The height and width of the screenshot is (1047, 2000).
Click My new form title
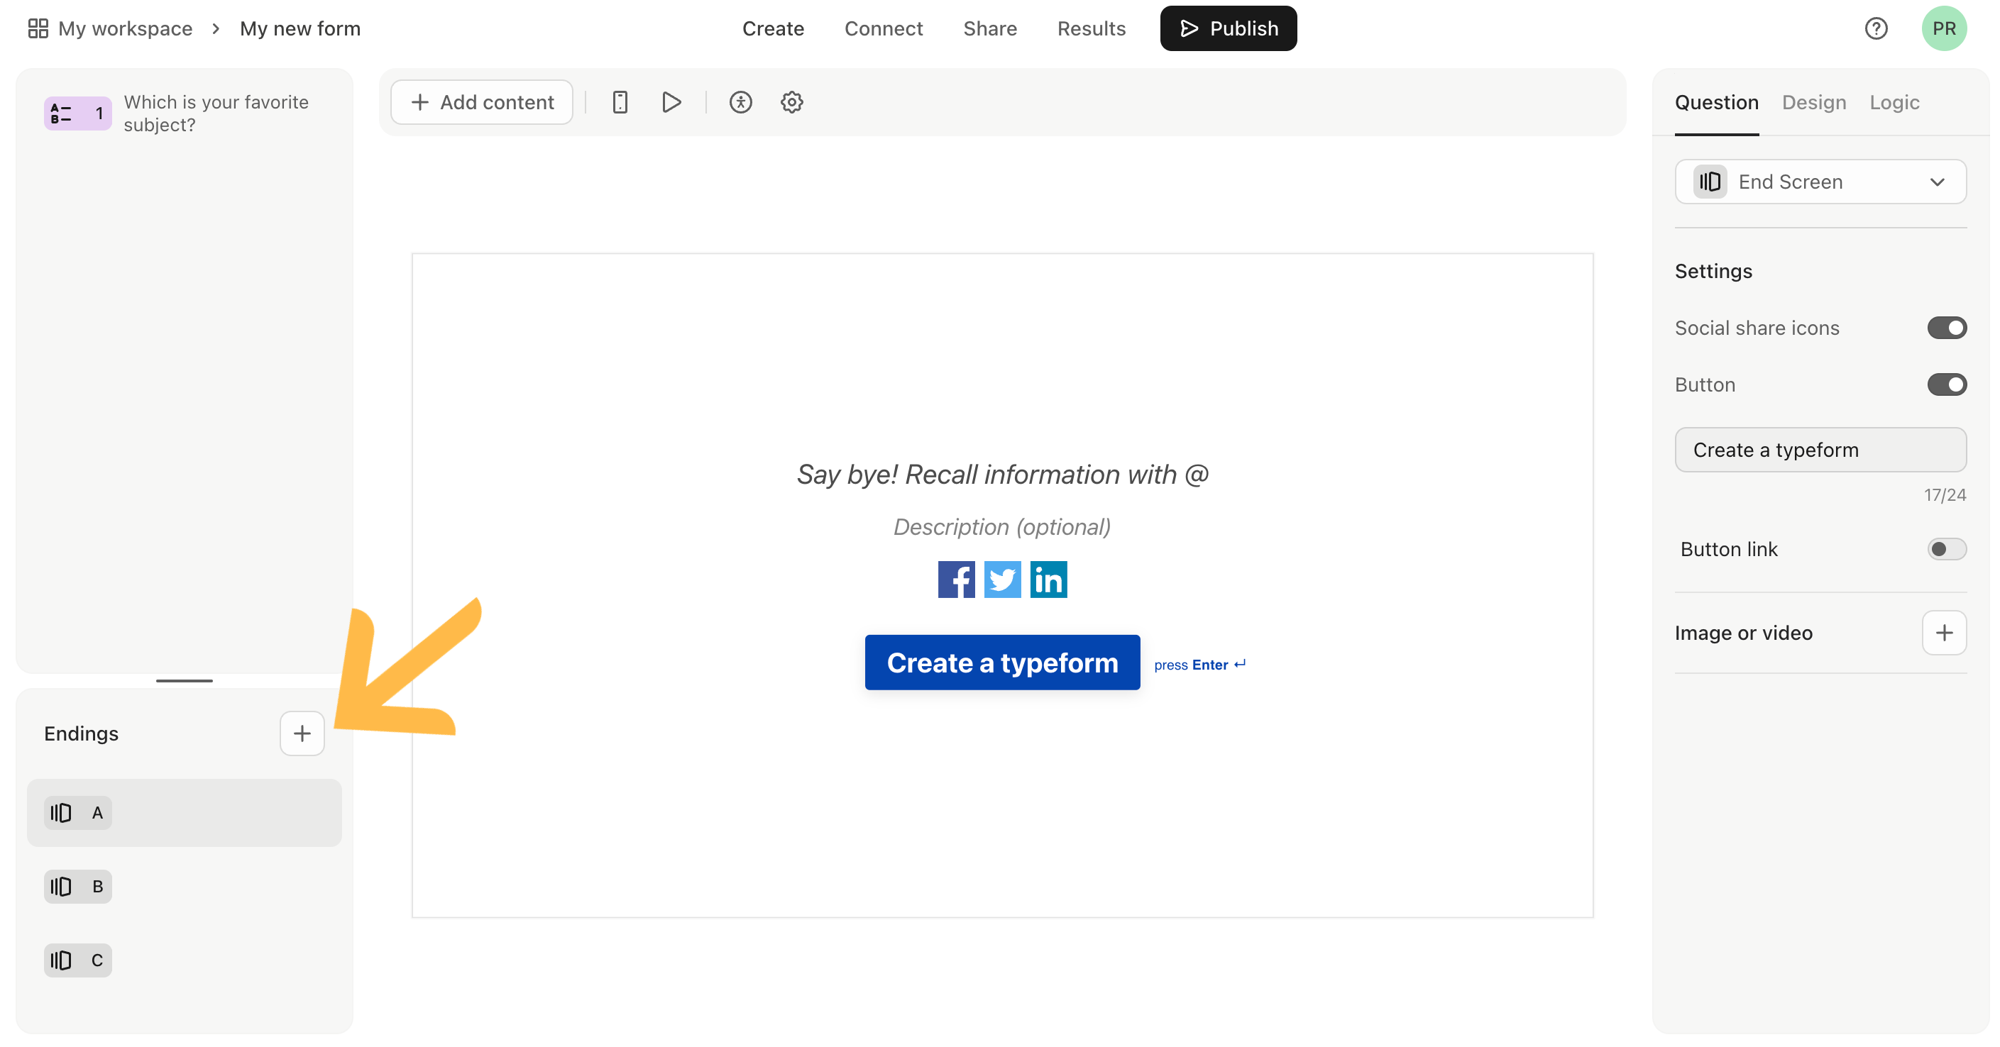click(x=300, y=28)
